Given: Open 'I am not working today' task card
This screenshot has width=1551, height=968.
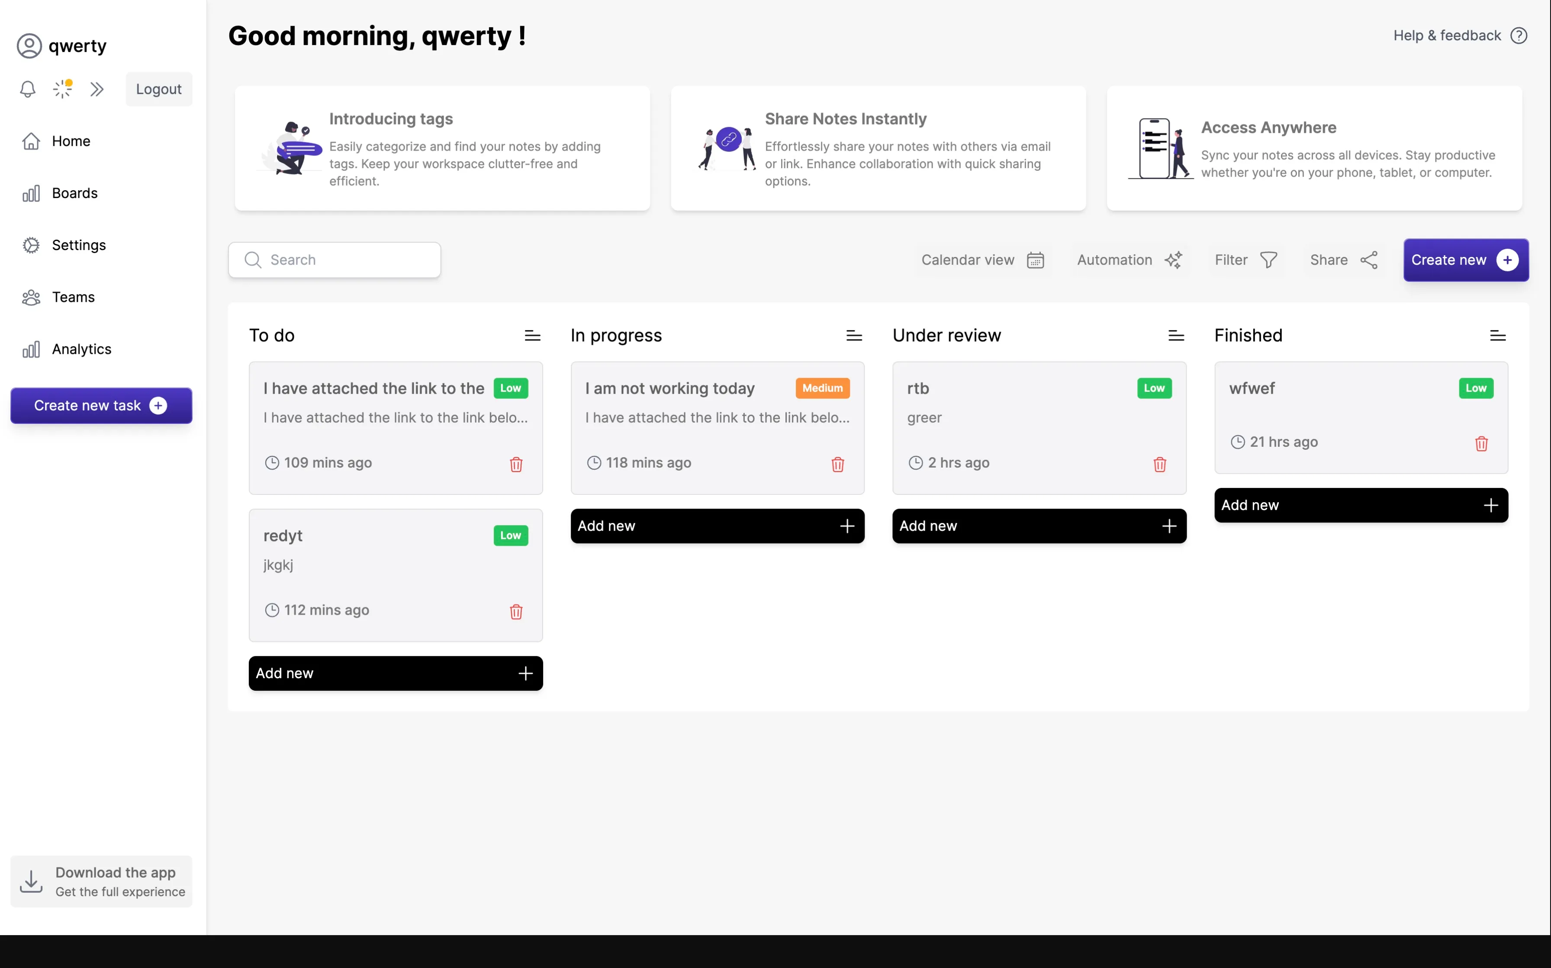Looking at the screenshot, I should pos(717,428).
